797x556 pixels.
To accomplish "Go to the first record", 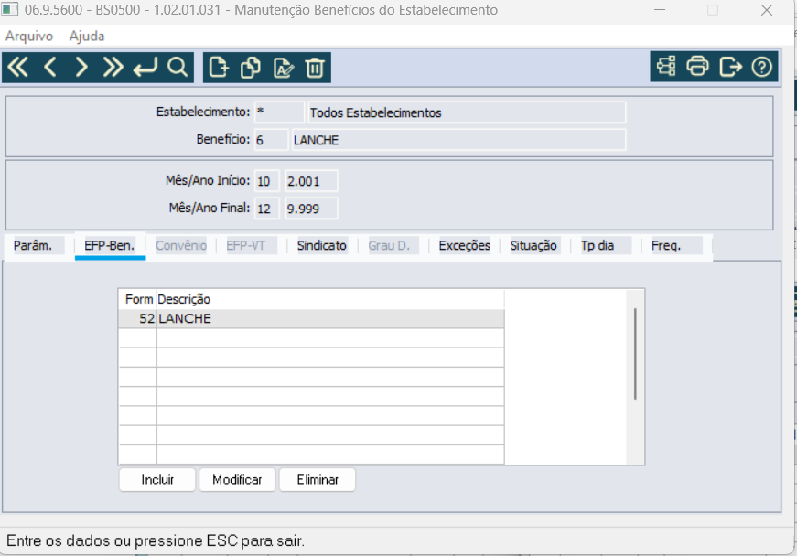I will tap(18, 67).
